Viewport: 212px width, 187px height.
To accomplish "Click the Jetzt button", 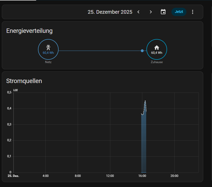I will [179, 12].
